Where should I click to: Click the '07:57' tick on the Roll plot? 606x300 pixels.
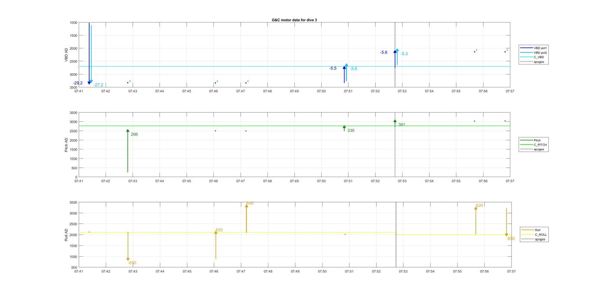click(511, 271)
